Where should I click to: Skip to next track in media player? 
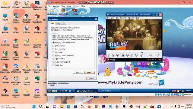point(136,55)
